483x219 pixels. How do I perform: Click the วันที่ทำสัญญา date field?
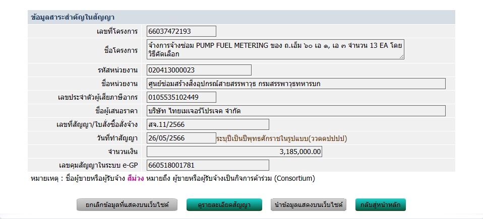(x=182, y=138)
